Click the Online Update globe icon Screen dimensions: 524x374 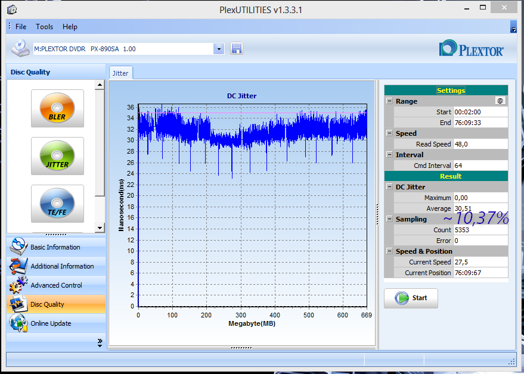click(18, 323)
